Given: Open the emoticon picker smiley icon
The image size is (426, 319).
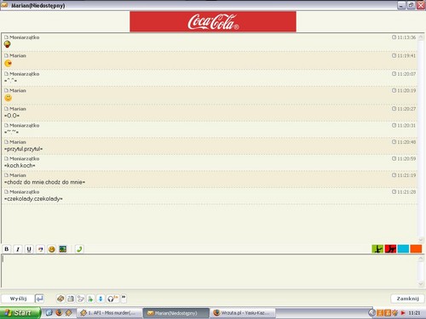Looking at the screenshot, I should point(52,249).
